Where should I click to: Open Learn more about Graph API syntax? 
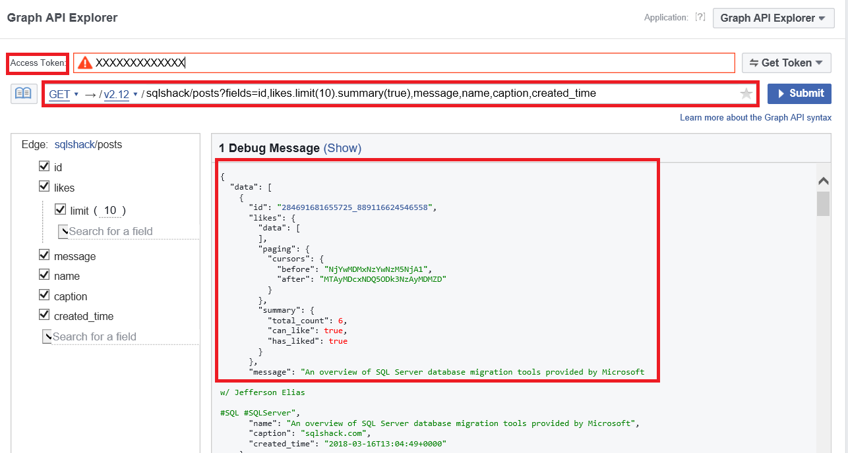(x=756, y=117)
